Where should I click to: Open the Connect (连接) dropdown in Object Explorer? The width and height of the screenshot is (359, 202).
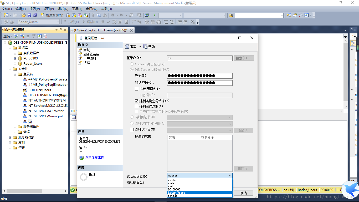(8, 36)
